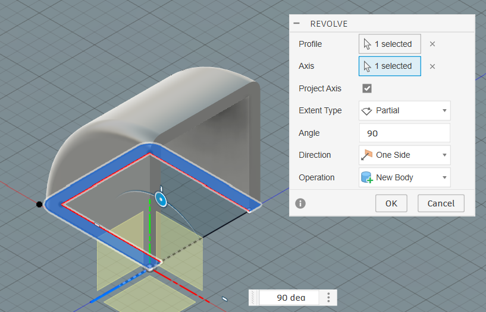The width and height of the screenshot is (486, 312).
Task: Open the Direction dropdown set to One Side
Action: [405, 155]
